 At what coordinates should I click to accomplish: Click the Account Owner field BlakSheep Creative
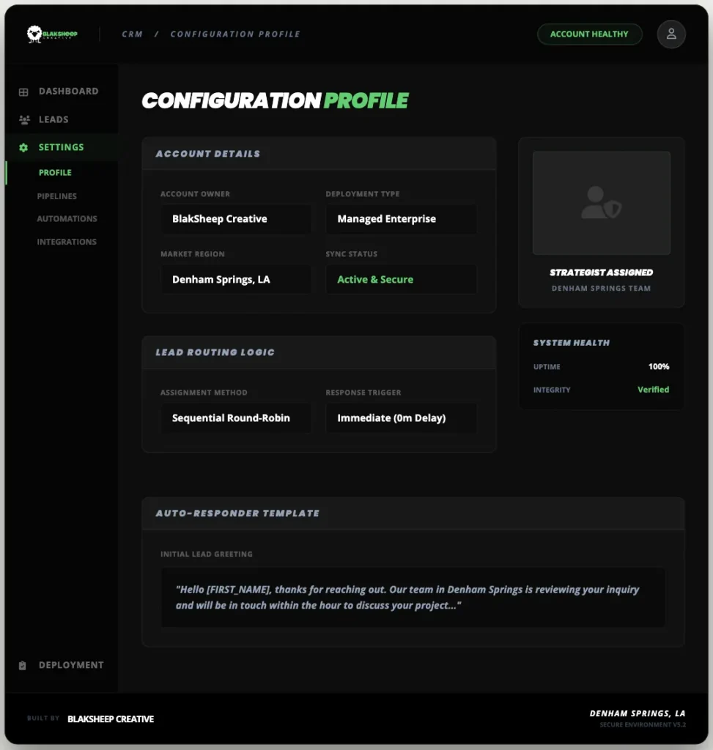(x=236, y=219)
